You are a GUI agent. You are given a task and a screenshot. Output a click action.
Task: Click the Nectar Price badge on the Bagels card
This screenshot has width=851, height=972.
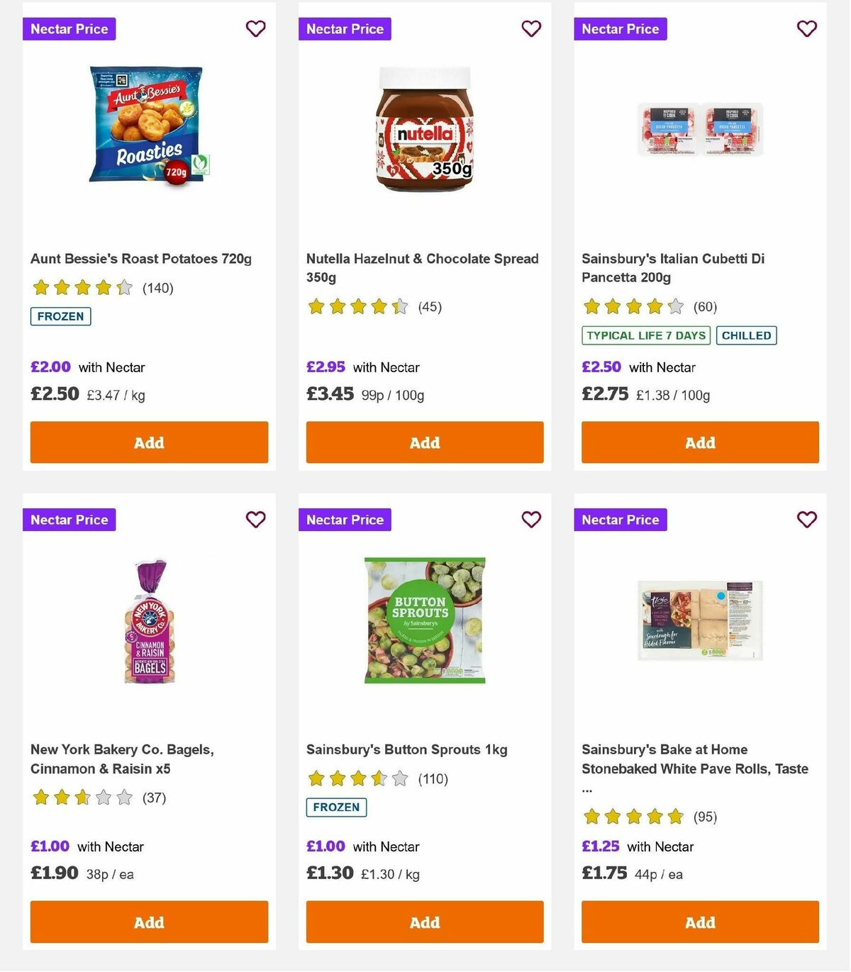click(69, 520)
